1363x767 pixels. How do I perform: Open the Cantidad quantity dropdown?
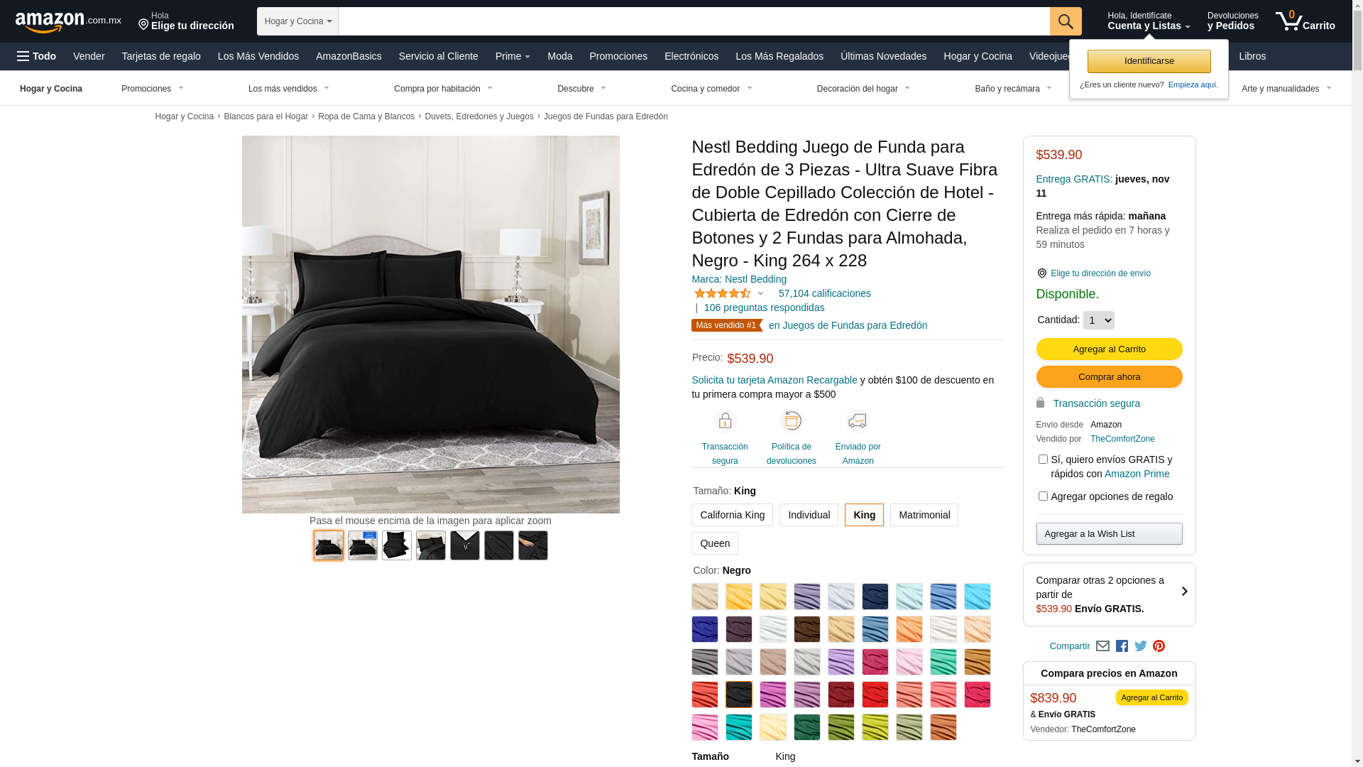(1099, 320)
